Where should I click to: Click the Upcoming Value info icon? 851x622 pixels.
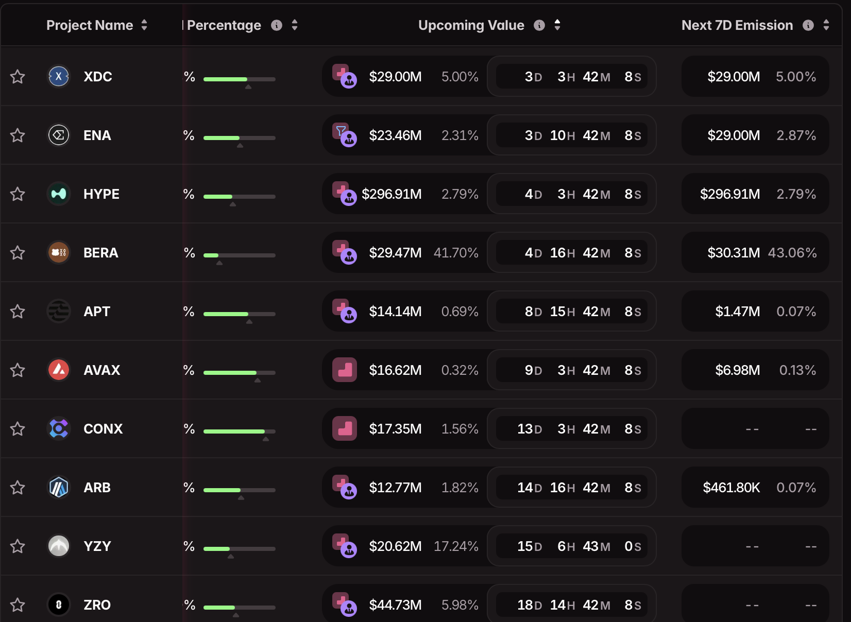point(539,25)
